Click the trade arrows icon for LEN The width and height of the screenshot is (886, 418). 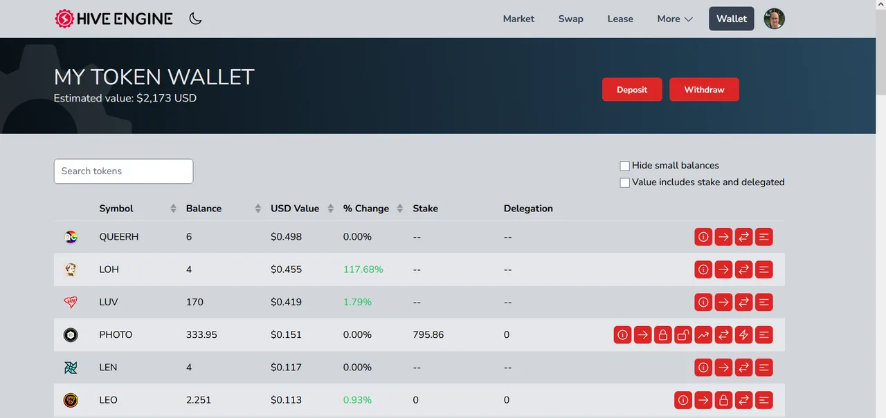(x=743, y=368)
